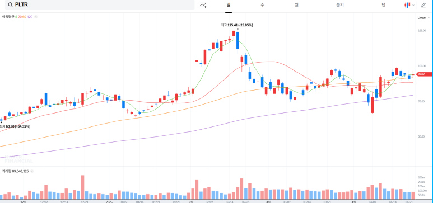Open the Linear scale dropdown

[423, 18]
